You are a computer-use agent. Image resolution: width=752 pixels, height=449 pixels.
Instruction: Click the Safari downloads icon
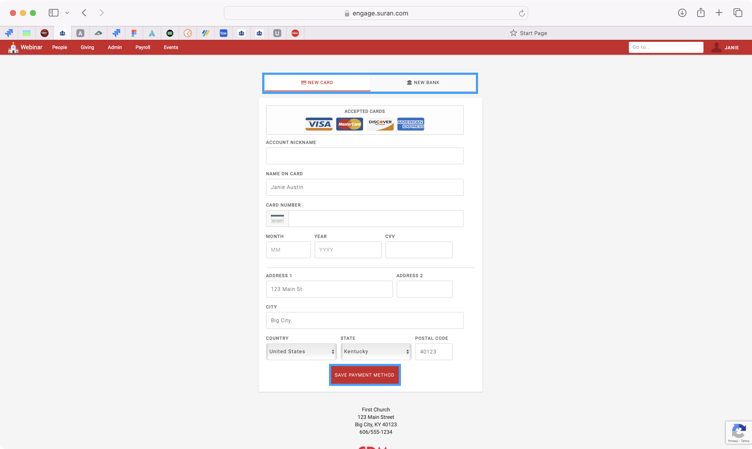(x=682, y=13)
